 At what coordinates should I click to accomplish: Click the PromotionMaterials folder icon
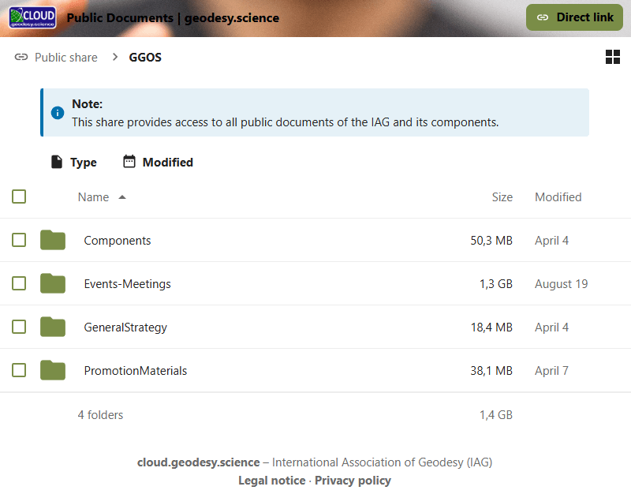[53, 370]
